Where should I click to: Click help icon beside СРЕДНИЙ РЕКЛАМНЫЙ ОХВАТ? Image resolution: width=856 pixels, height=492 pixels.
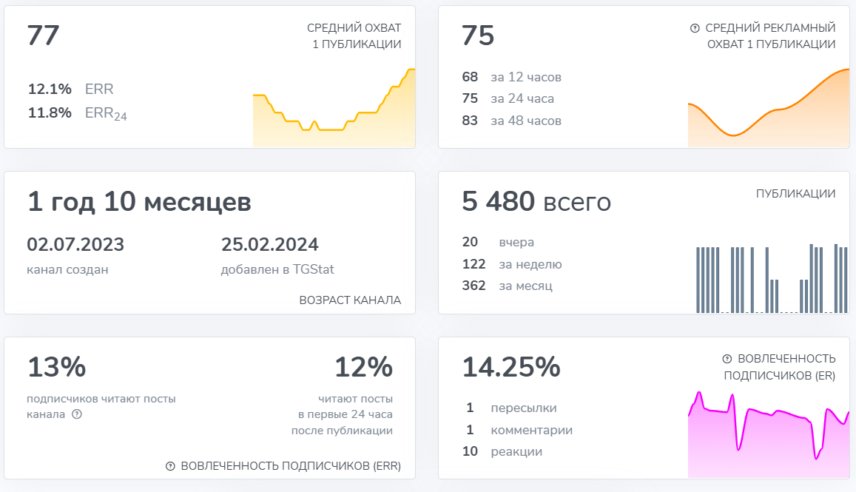[x=695, y=28]
